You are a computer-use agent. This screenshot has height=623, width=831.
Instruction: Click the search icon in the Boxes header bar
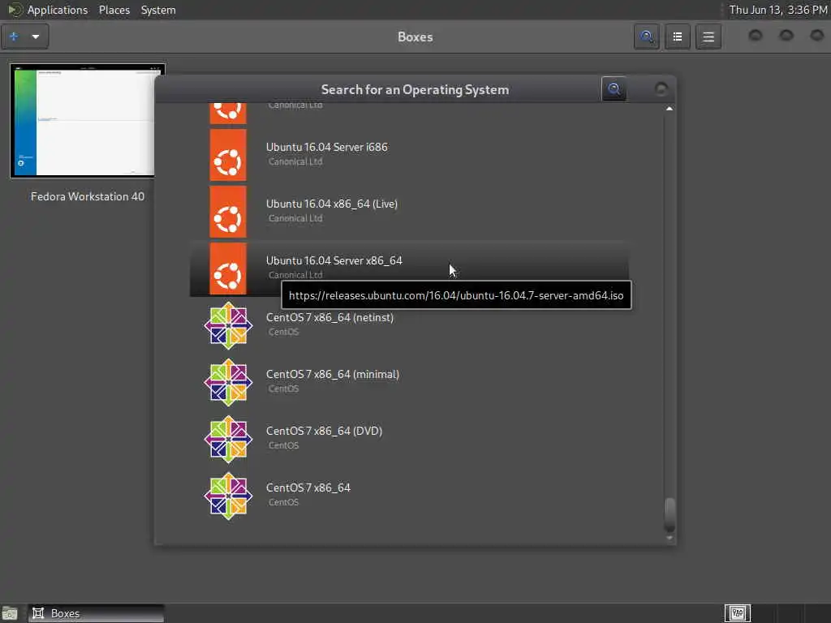click(647, 37)
